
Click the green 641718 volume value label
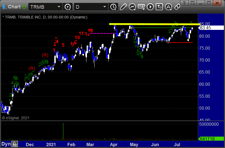[x=211, y=139]
